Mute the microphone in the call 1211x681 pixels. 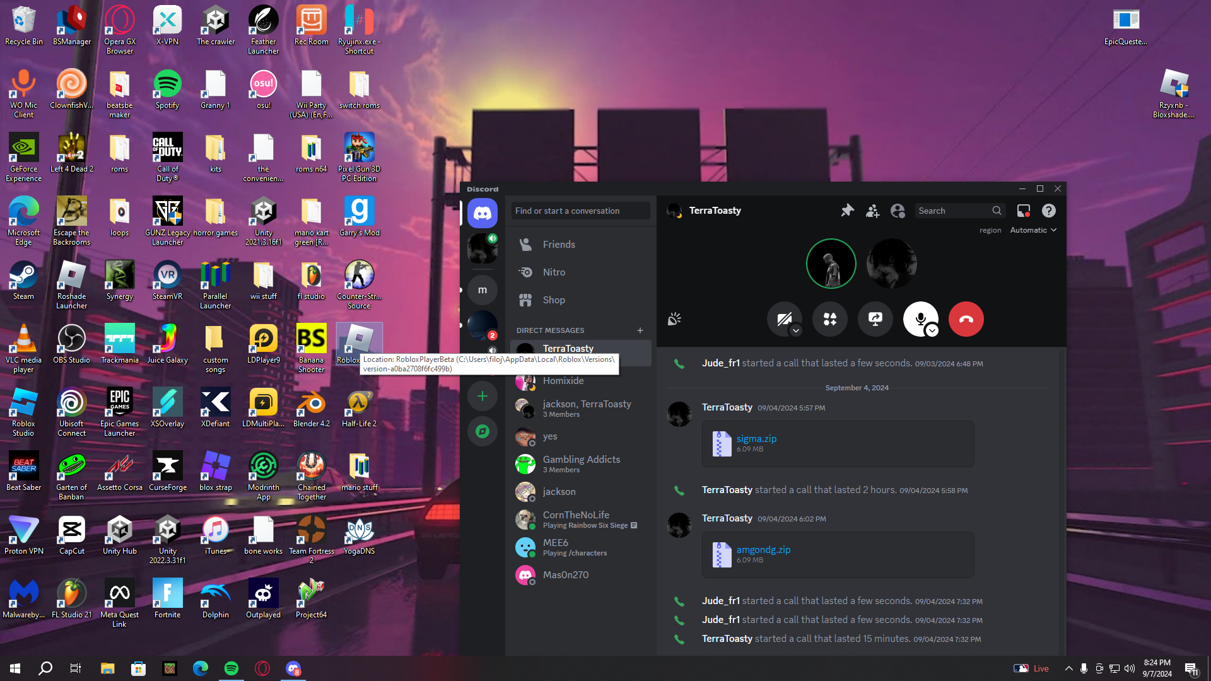(919, 318)
